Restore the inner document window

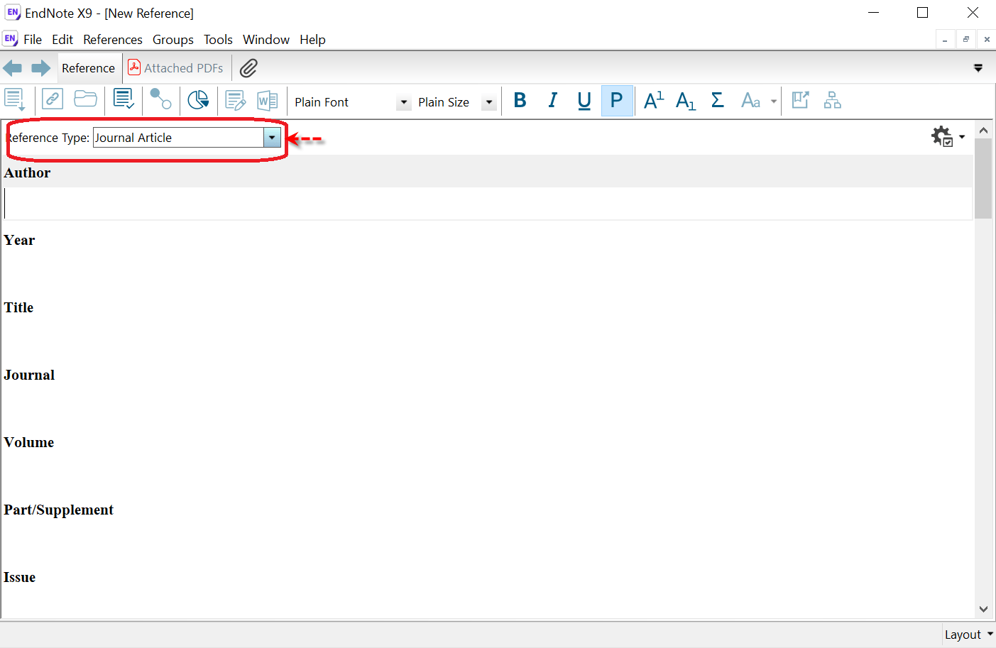click(x=965, y=40)
